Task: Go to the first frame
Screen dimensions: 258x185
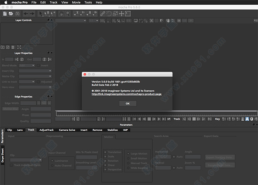Action: [134, 119]
